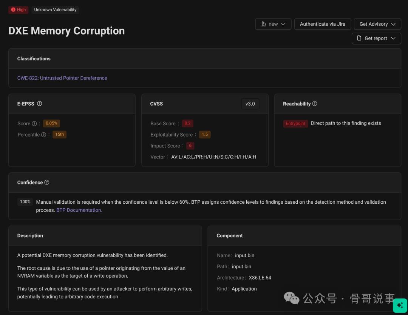This screenshot has width=408, height=315.
Task: Click the High severity badge
Action: pos(19,10)
